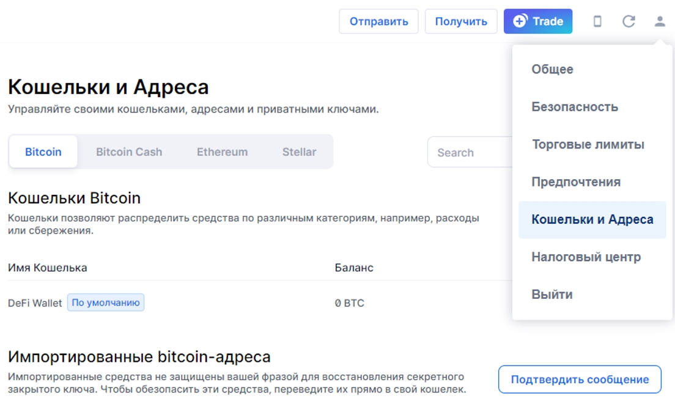This screenshot has height=401, width=675.
Task: Switch to the Stellar tab
Action: coord(299,152)
